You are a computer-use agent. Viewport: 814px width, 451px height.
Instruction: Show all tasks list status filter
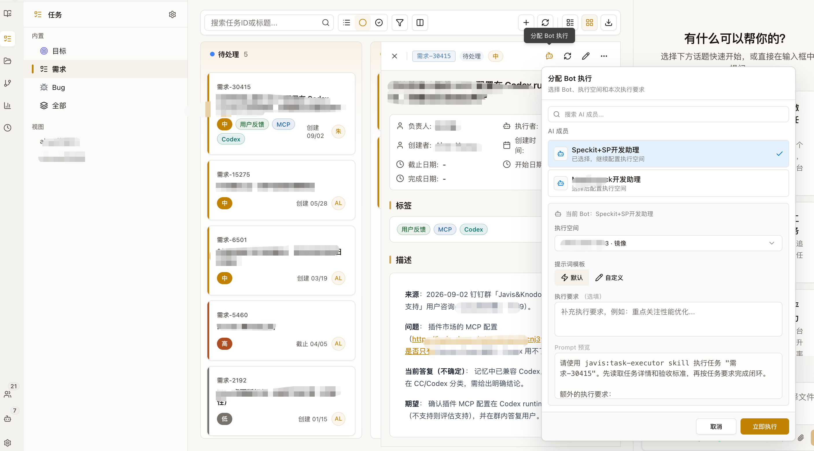347,23
